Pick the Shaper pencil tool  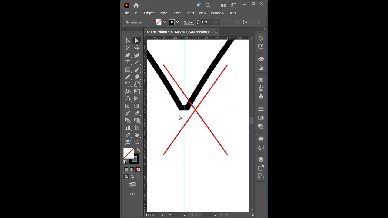coord(128,77)
